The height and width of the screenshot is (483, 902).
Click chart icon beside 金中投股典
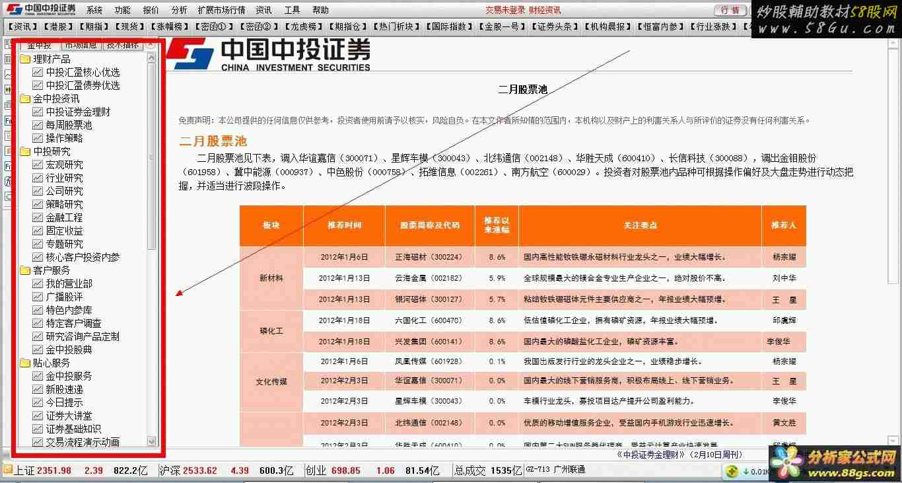38,350
